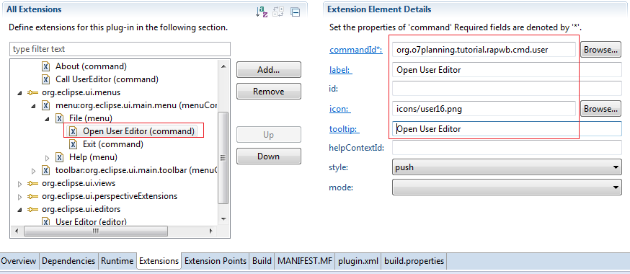Click the alphabetical sort icon in All Extensions
This screenshot has width=630, height=274.
pos(262,12)
